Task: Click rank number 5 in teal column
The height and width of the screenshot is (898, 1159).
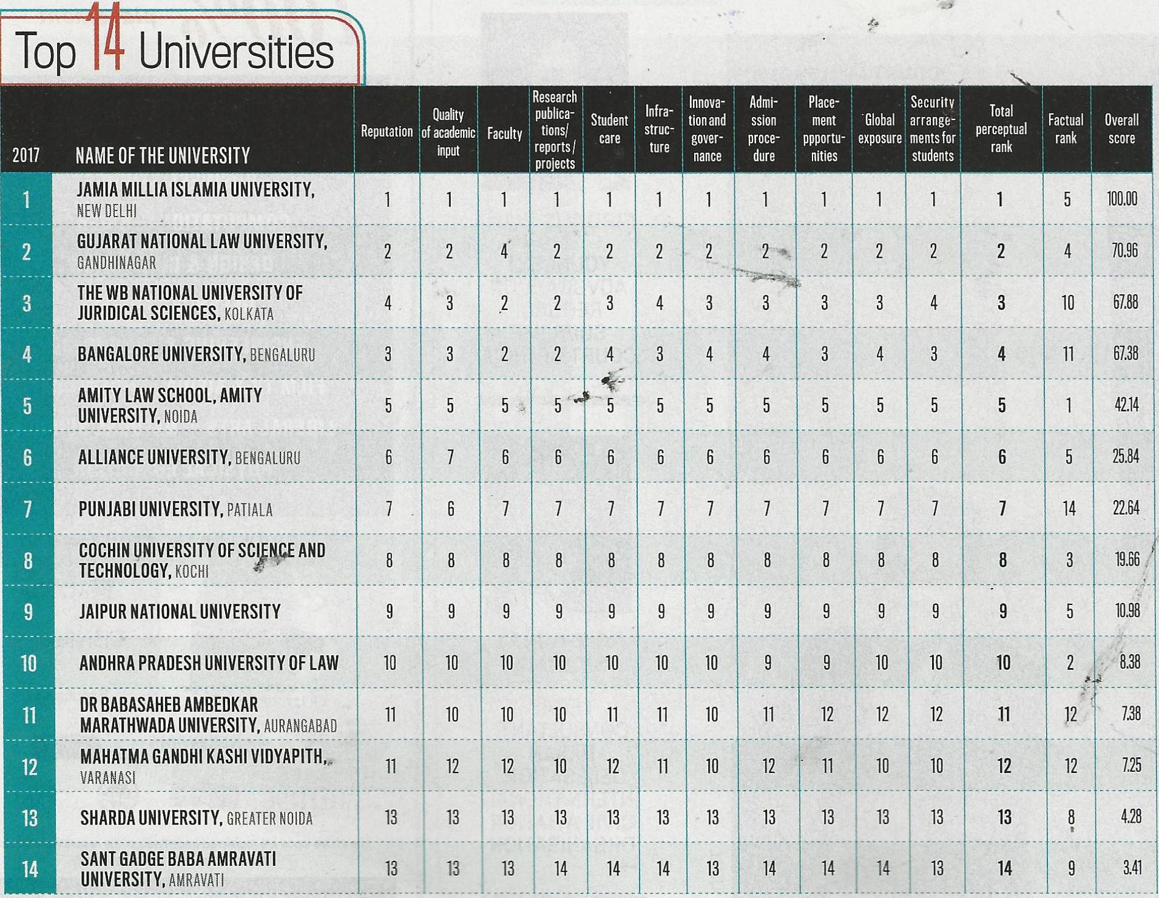Action: (x=27, y=406)
